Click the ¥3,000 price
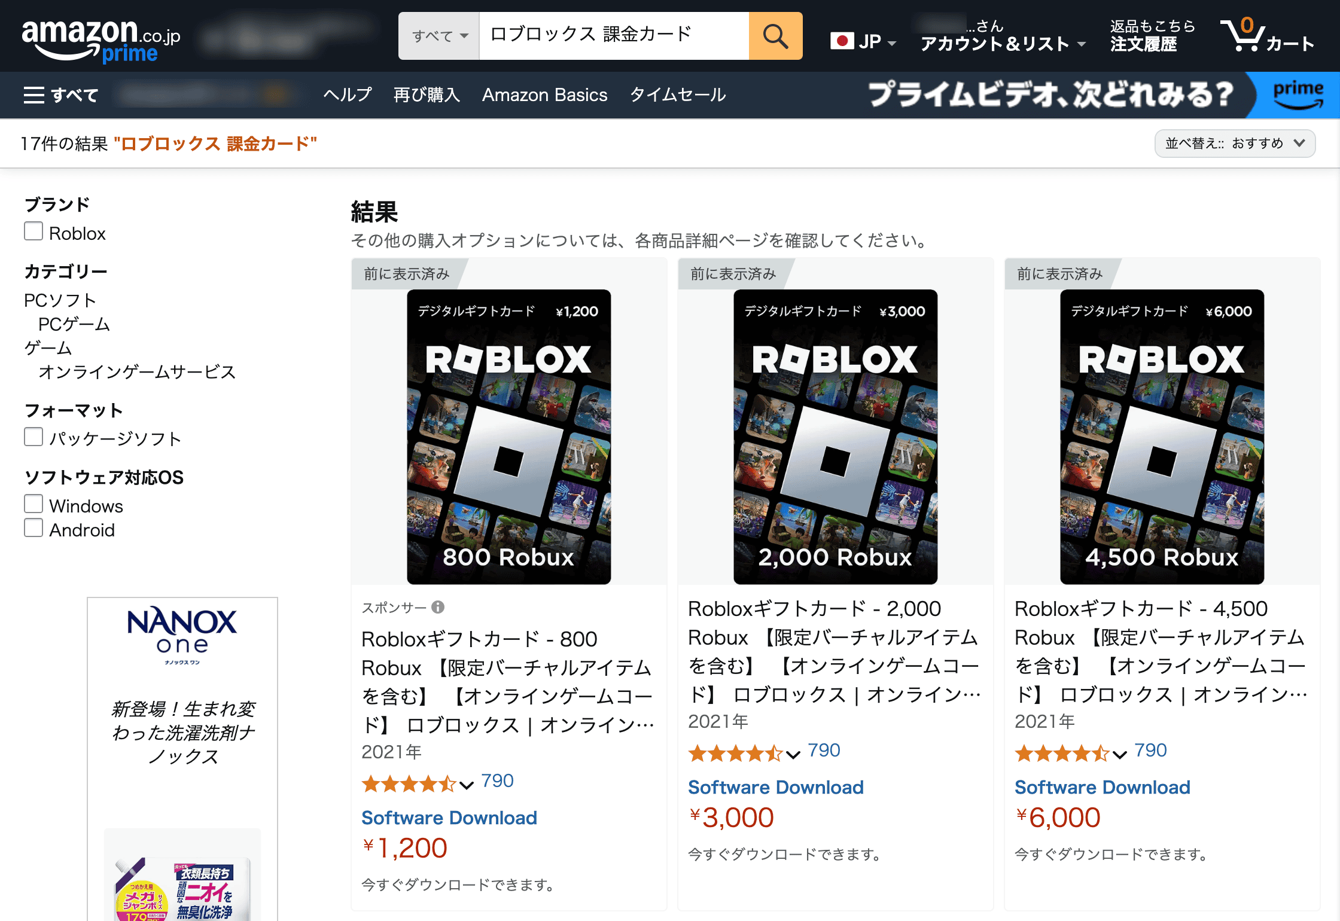Viewport: 1340px width, 921px height. [x=732, y=818]
